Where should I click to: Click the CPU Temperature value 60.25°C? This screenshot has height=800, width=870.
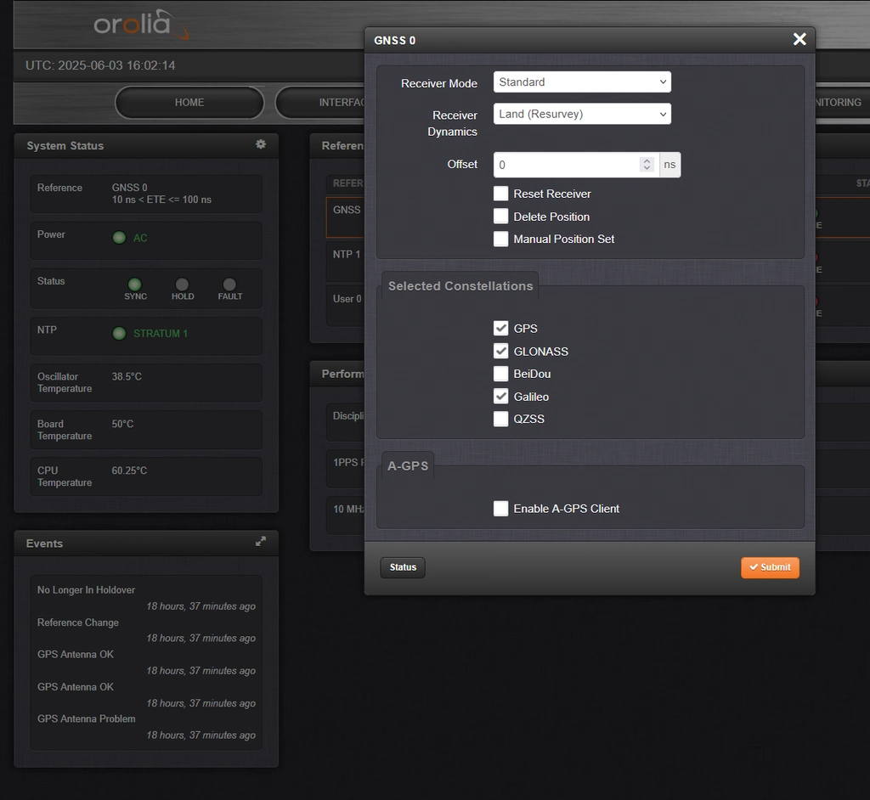click(x=129, y=470)
